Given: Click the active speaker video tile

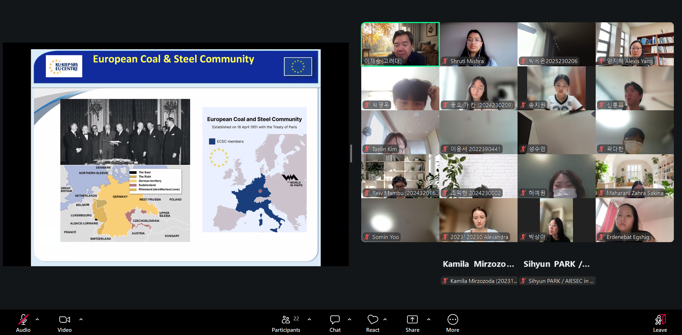Looking at the screenshot, I should click(x=400, y=44).
